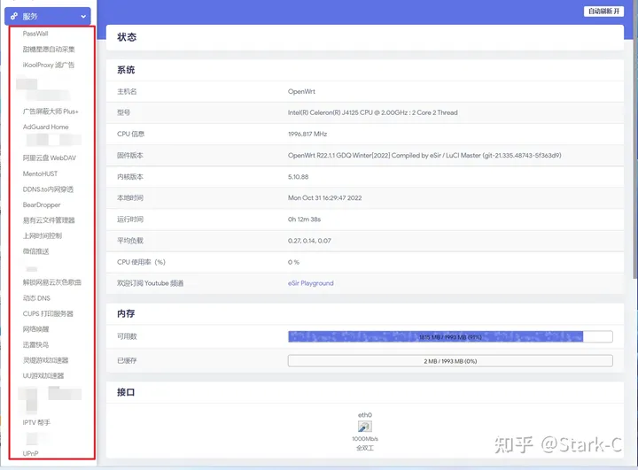Viewport: 638px width, 470px height.
Task: Open 上网时间控制 entry
Action: click(x=43, y=235)
